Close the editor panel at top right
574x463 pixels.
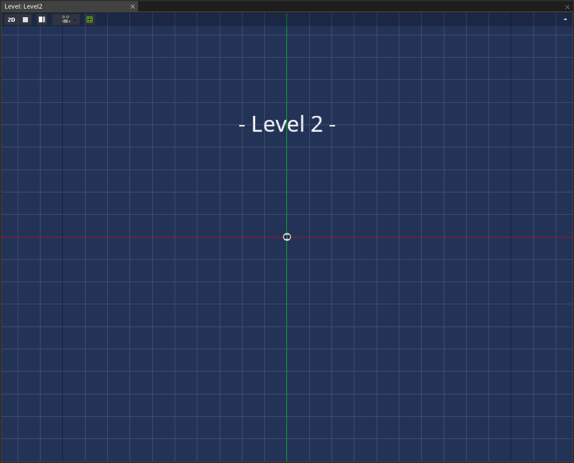click(x=567, y=7)
